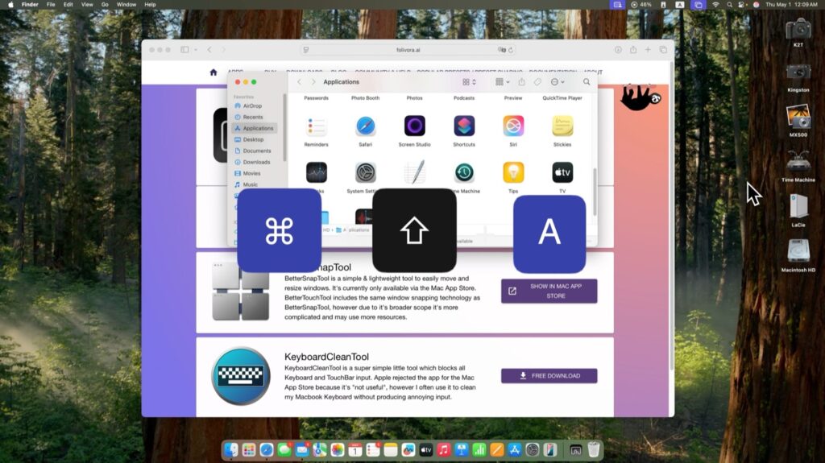Click the sloth mascot icon on the page
Viewport: 825px width, 463px height.
[x=639, y=97]
